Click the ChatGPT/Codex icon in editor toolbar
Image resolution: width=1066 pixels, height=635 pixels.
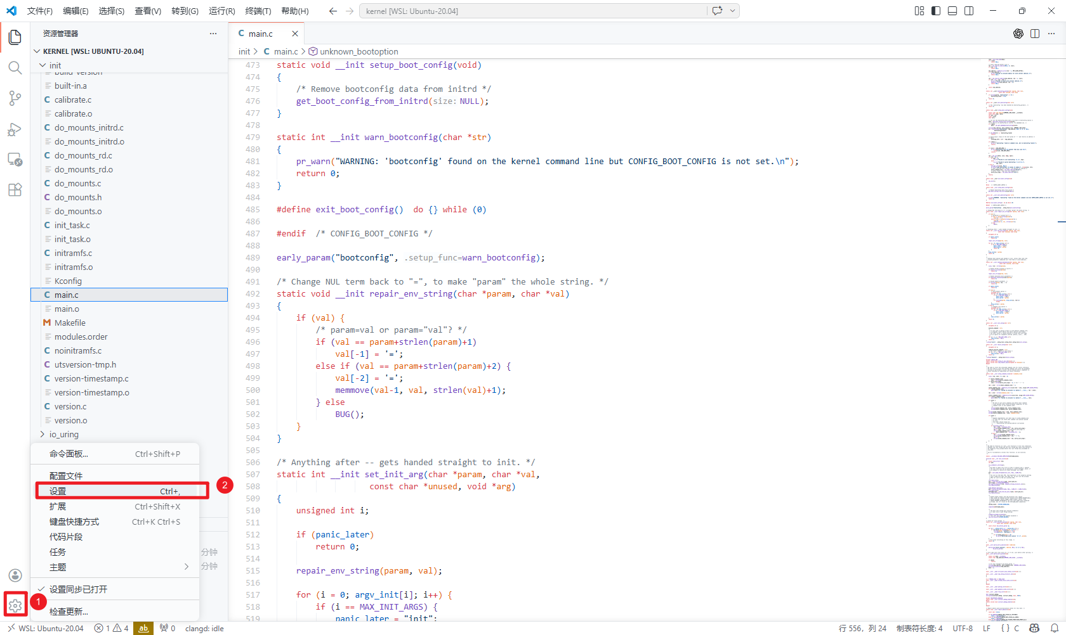1018,34
